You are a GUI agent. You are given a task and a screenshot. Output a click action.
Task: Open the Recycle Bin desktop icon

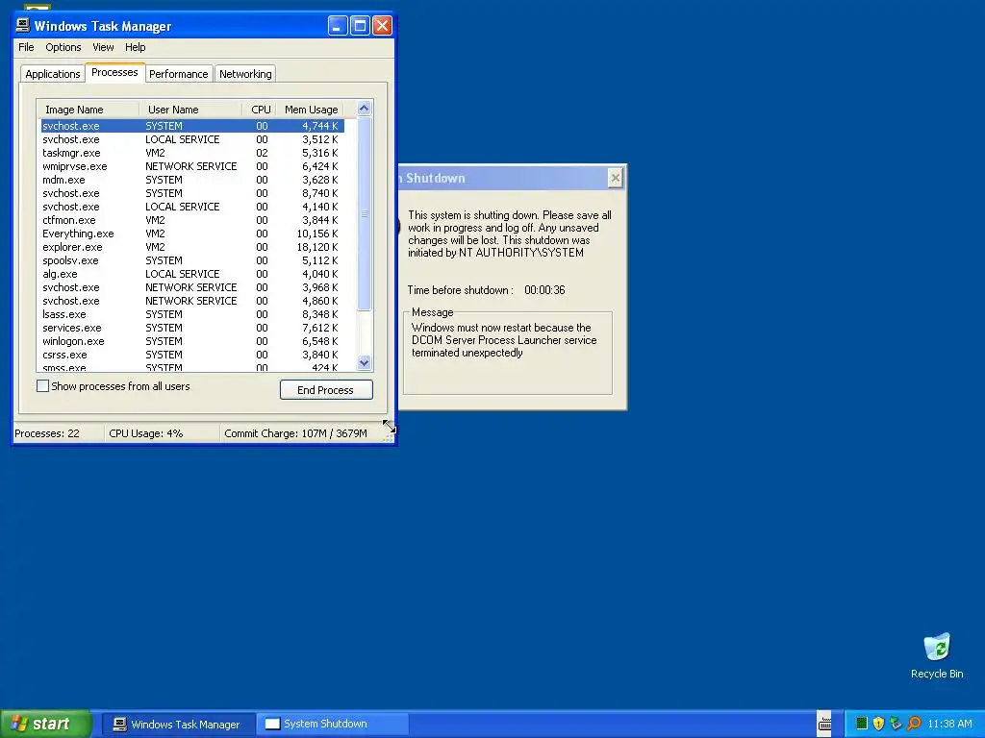point(937,655)
